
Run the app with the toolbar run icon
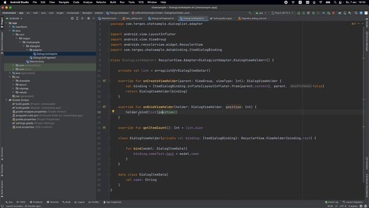pyautogui.click(x=299, y=13)
